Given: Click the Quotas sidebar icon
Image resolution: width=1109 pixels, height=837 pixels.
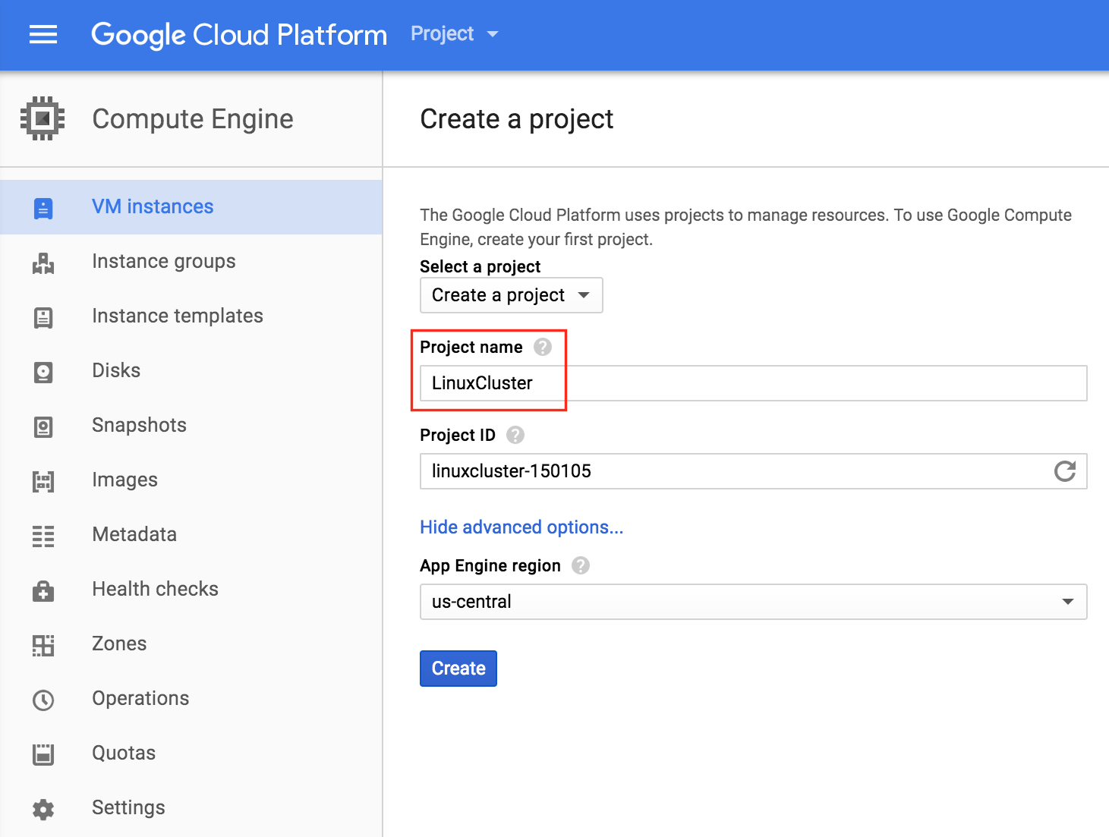Looking at the screenshot, I should (43, 754).
